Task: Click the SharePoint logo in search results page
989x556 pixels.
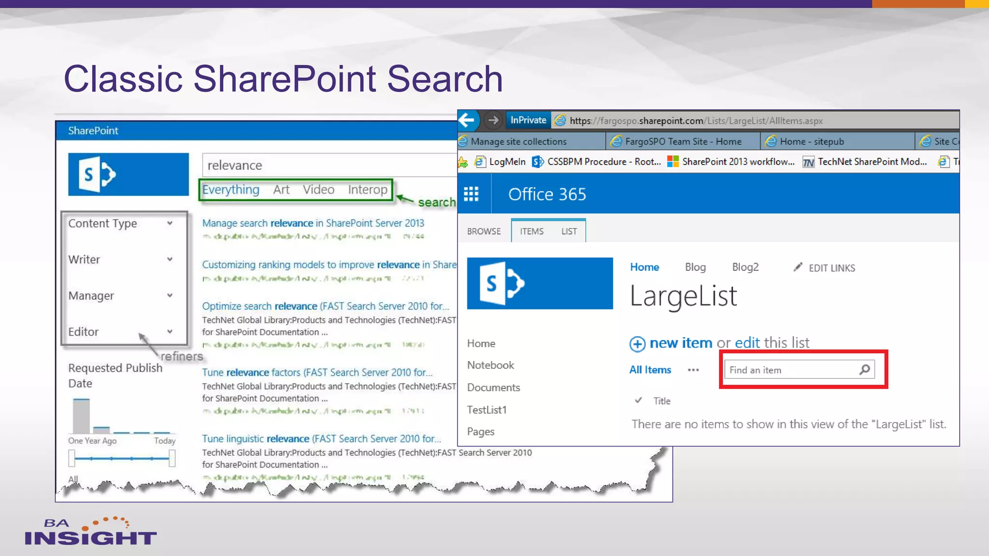Action: point(128,174)
